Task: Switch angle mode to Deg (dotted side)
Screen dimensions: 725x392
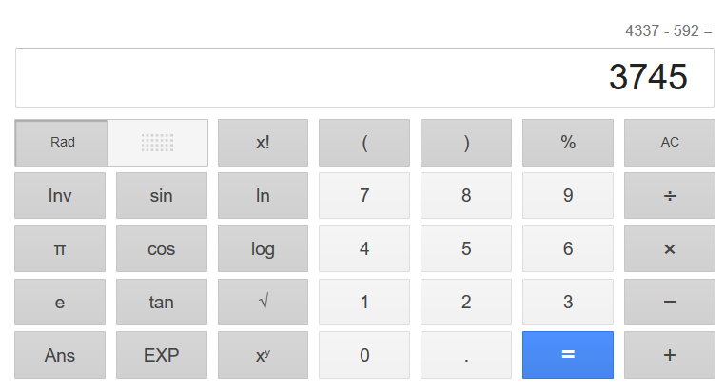Action: 157,143
